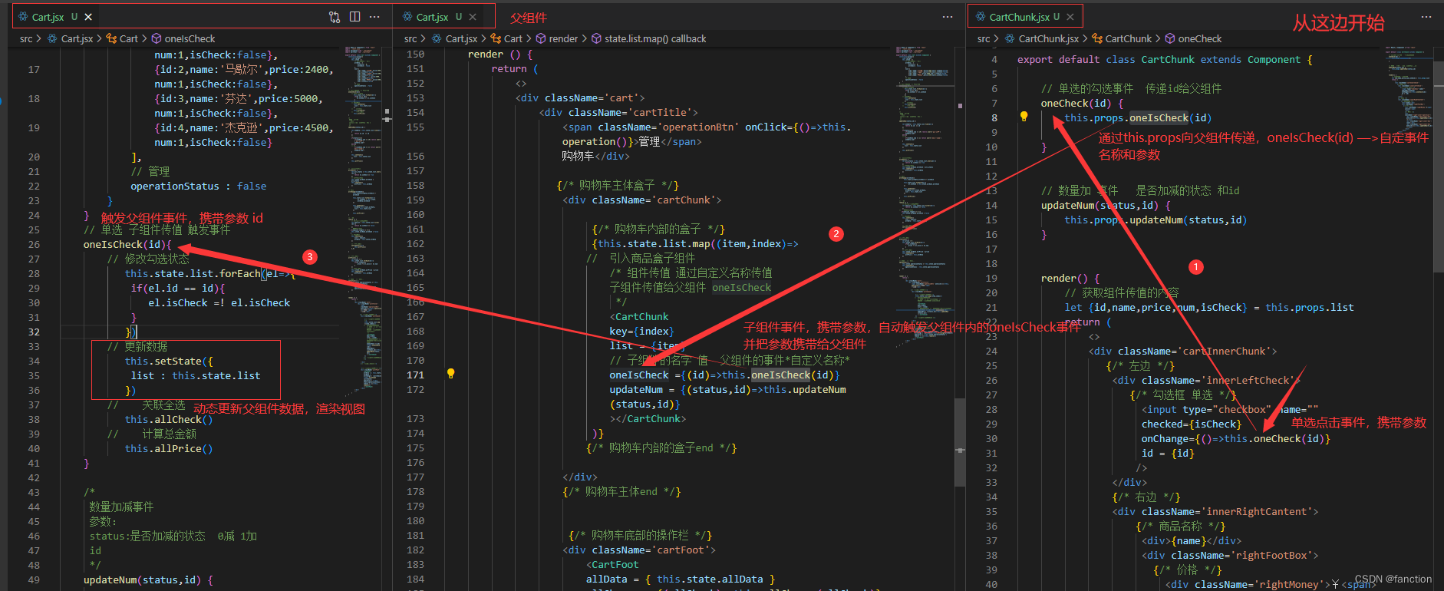The width and height of the screenshot is (1444, 591).
Task: Click line number 32 in left editor
Action: click(x=34, y=332)
